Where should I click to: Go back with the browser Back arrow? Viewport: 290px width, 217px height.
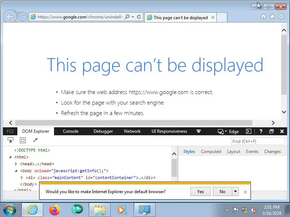point(10,17)
